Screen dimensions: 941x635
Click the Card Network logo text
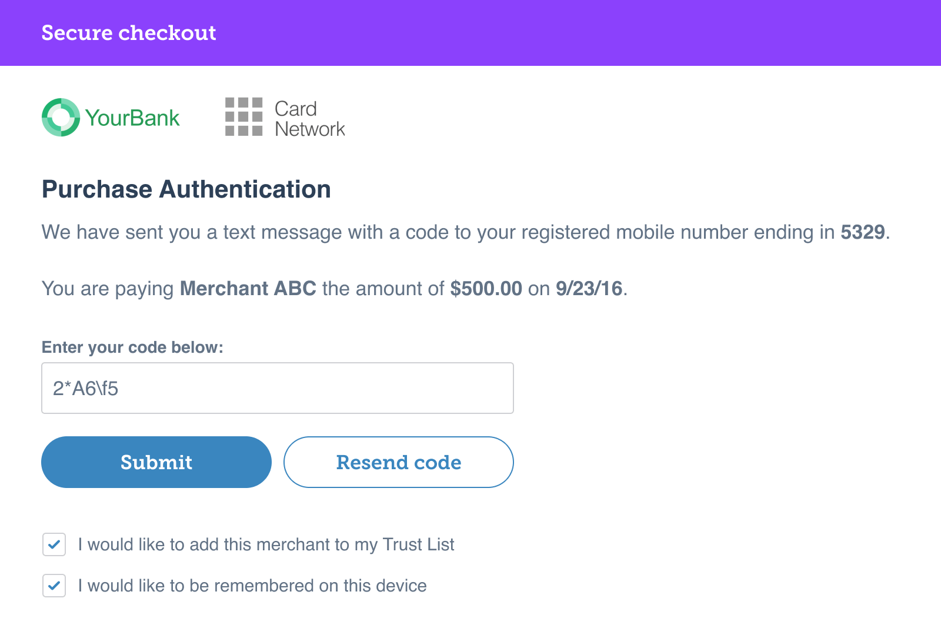click(310, 118)
